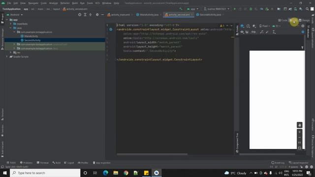Collapse all in the Project panel toolbar
The image size is (315, 177).
click(x=91, y=15)
